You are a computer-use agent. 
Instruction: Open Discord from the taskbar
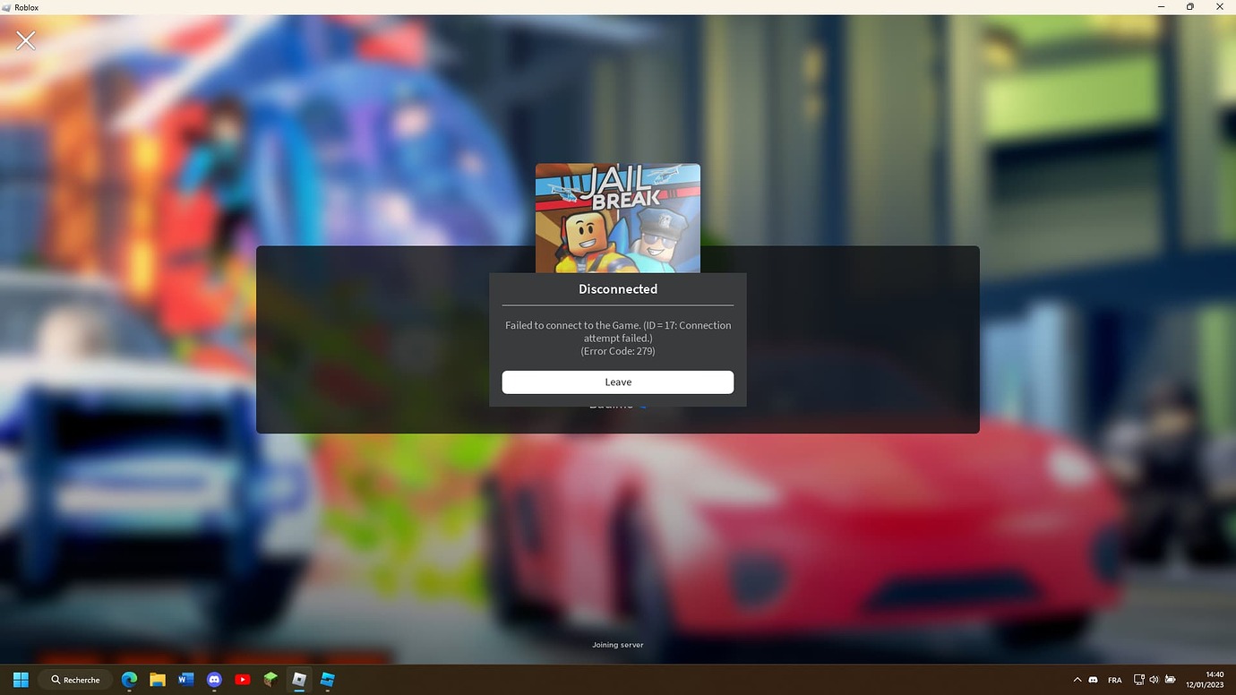tap(214, 680)
